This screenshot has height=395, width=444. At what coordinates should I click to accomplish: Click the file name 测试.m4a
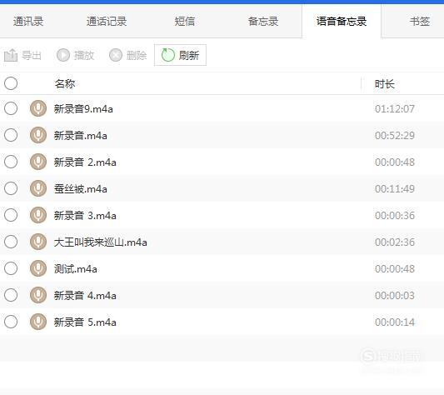pos(75,268)
